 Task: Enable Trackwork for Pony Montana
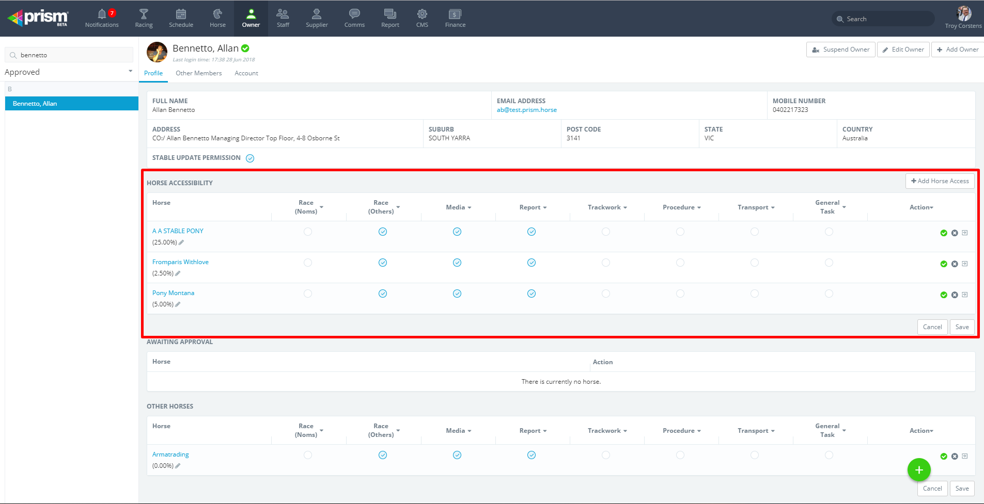tap(606, 294)
